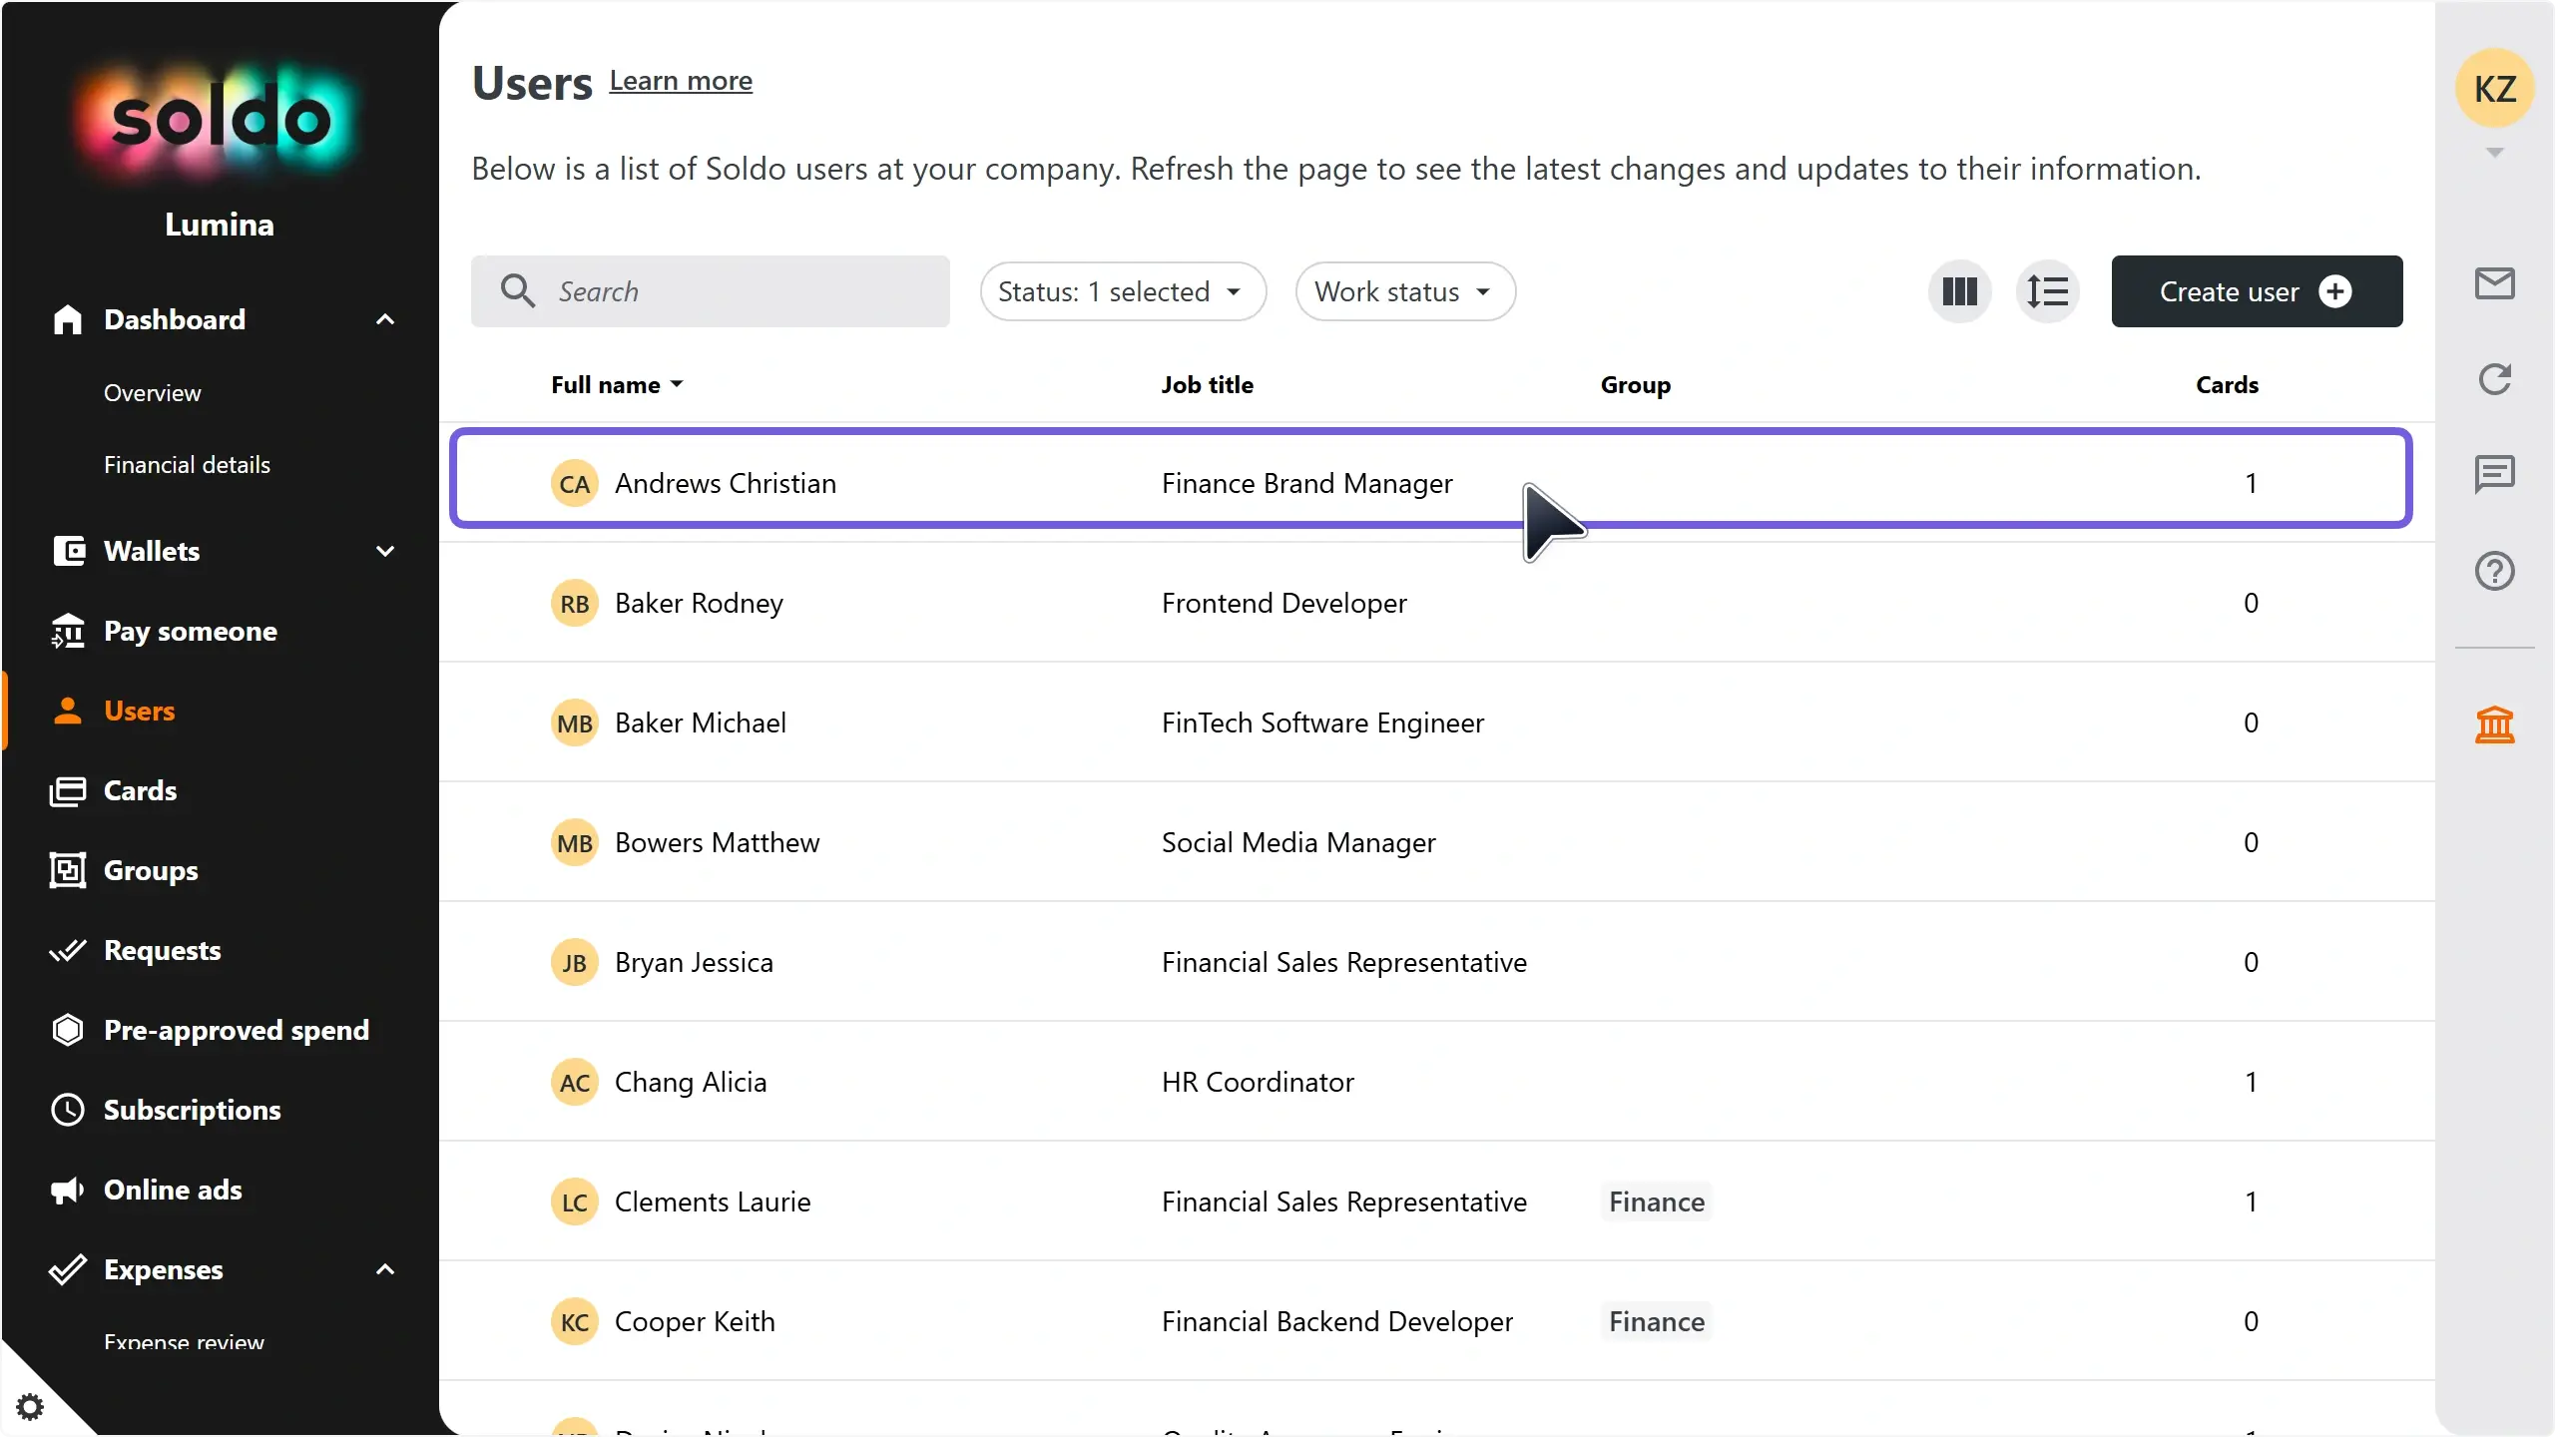Open the chat message icon
This screenshot has width=2555, height=1437.
[x=2494, y=475]
